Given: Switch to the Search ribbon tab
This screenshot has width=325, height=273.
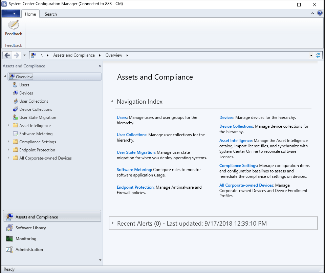Looking at the screenshot, I should point(51,14).
